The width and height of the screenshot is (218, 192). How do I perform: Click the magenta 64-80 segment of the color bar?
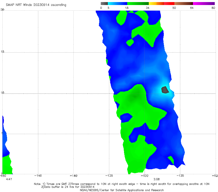(x=204, y=4)
